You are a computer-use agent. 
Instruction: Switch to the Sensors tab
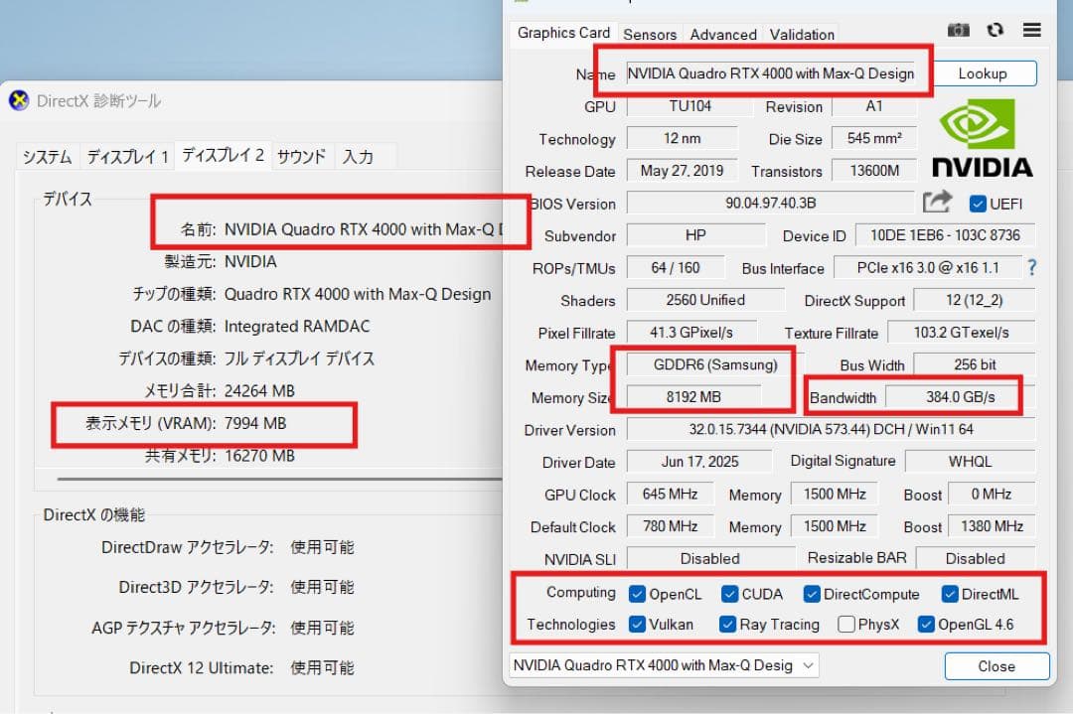[x=650, y=35]
